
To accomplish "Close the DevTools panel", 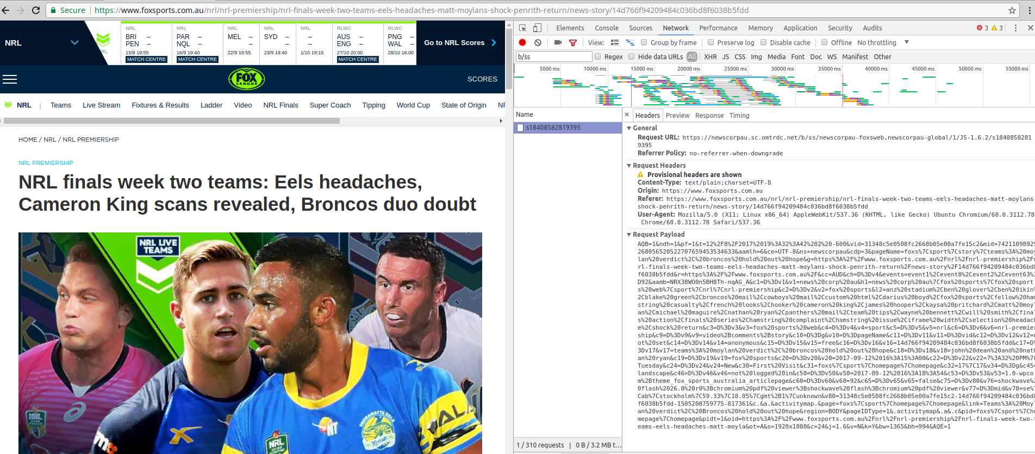I will [x=1030, y=28].
